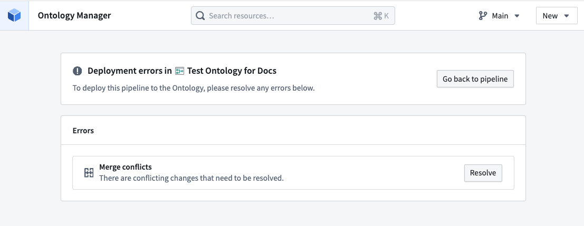Click the Merge conflicts label

126,167
